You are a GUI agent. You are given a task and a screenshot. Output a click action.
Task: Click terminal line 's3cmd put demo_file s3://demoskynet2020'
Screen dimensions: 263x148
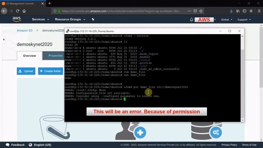(156, 87)
